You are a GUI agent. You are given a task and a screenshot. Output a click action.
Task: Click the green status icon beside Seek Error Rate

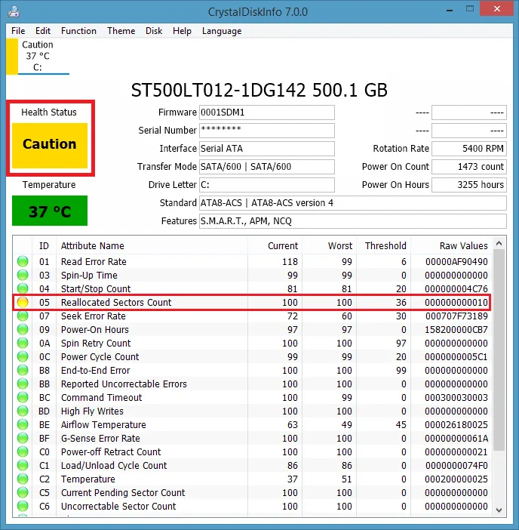coord(23,316)
